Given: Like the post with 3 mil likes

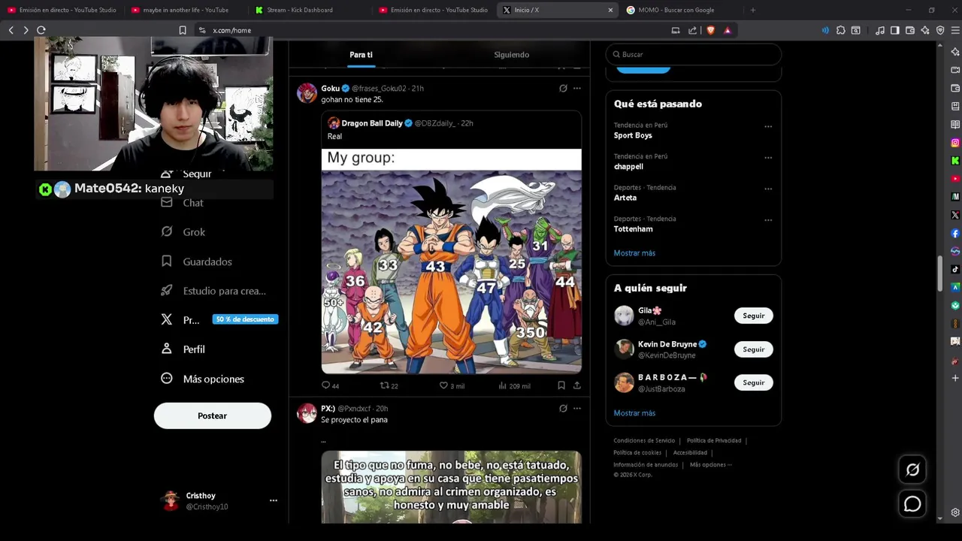Looking at the screenshot, I should point(452,385).
